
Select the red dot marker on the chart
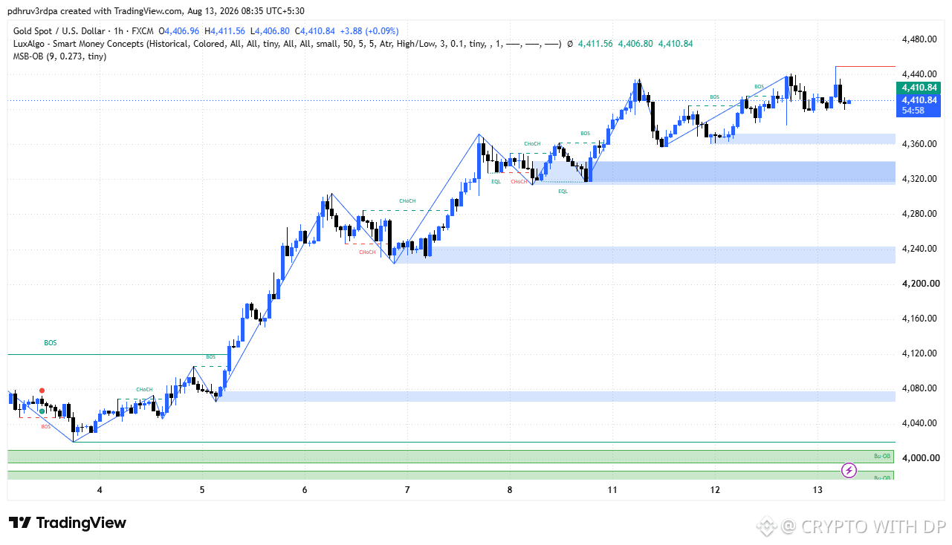pos(42,391)
